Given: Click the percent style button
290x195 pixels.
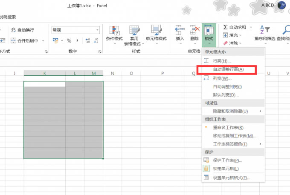Looking at the screenshot, I should click(69, 41).
